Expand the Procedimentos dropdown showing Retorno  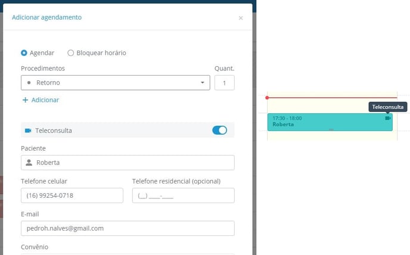click(x=115, y=83)
